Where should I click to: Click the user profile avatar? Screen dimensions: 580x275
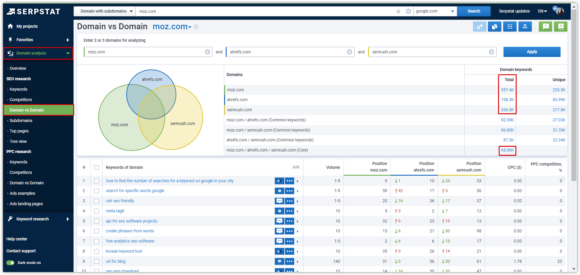click(x=560, y=11)
